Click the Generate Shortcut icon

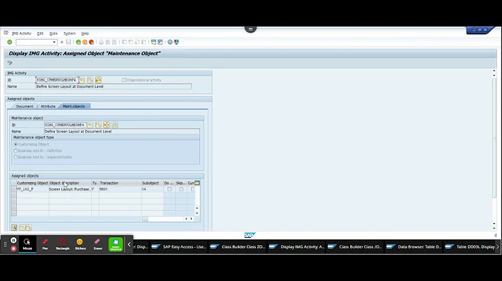point(160,42)
